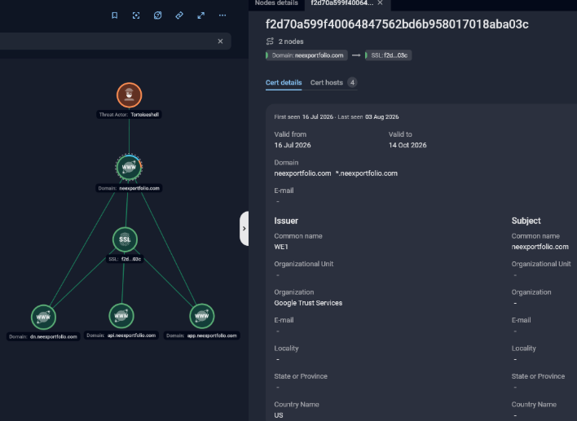Select the dn.neexportfolio.com domain node
577x421 pixels.
pos(43,317)
